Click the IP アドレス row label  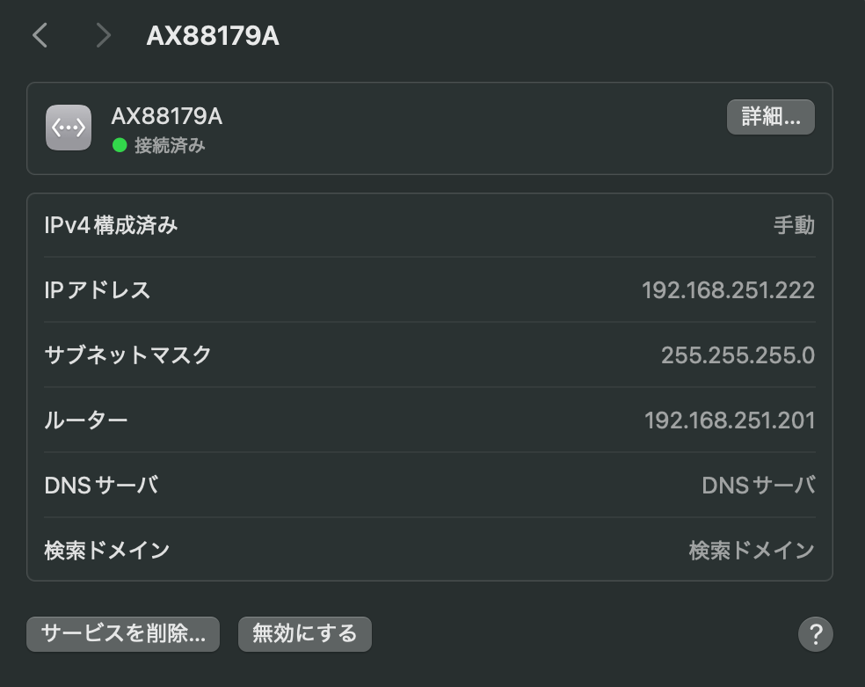97,290
